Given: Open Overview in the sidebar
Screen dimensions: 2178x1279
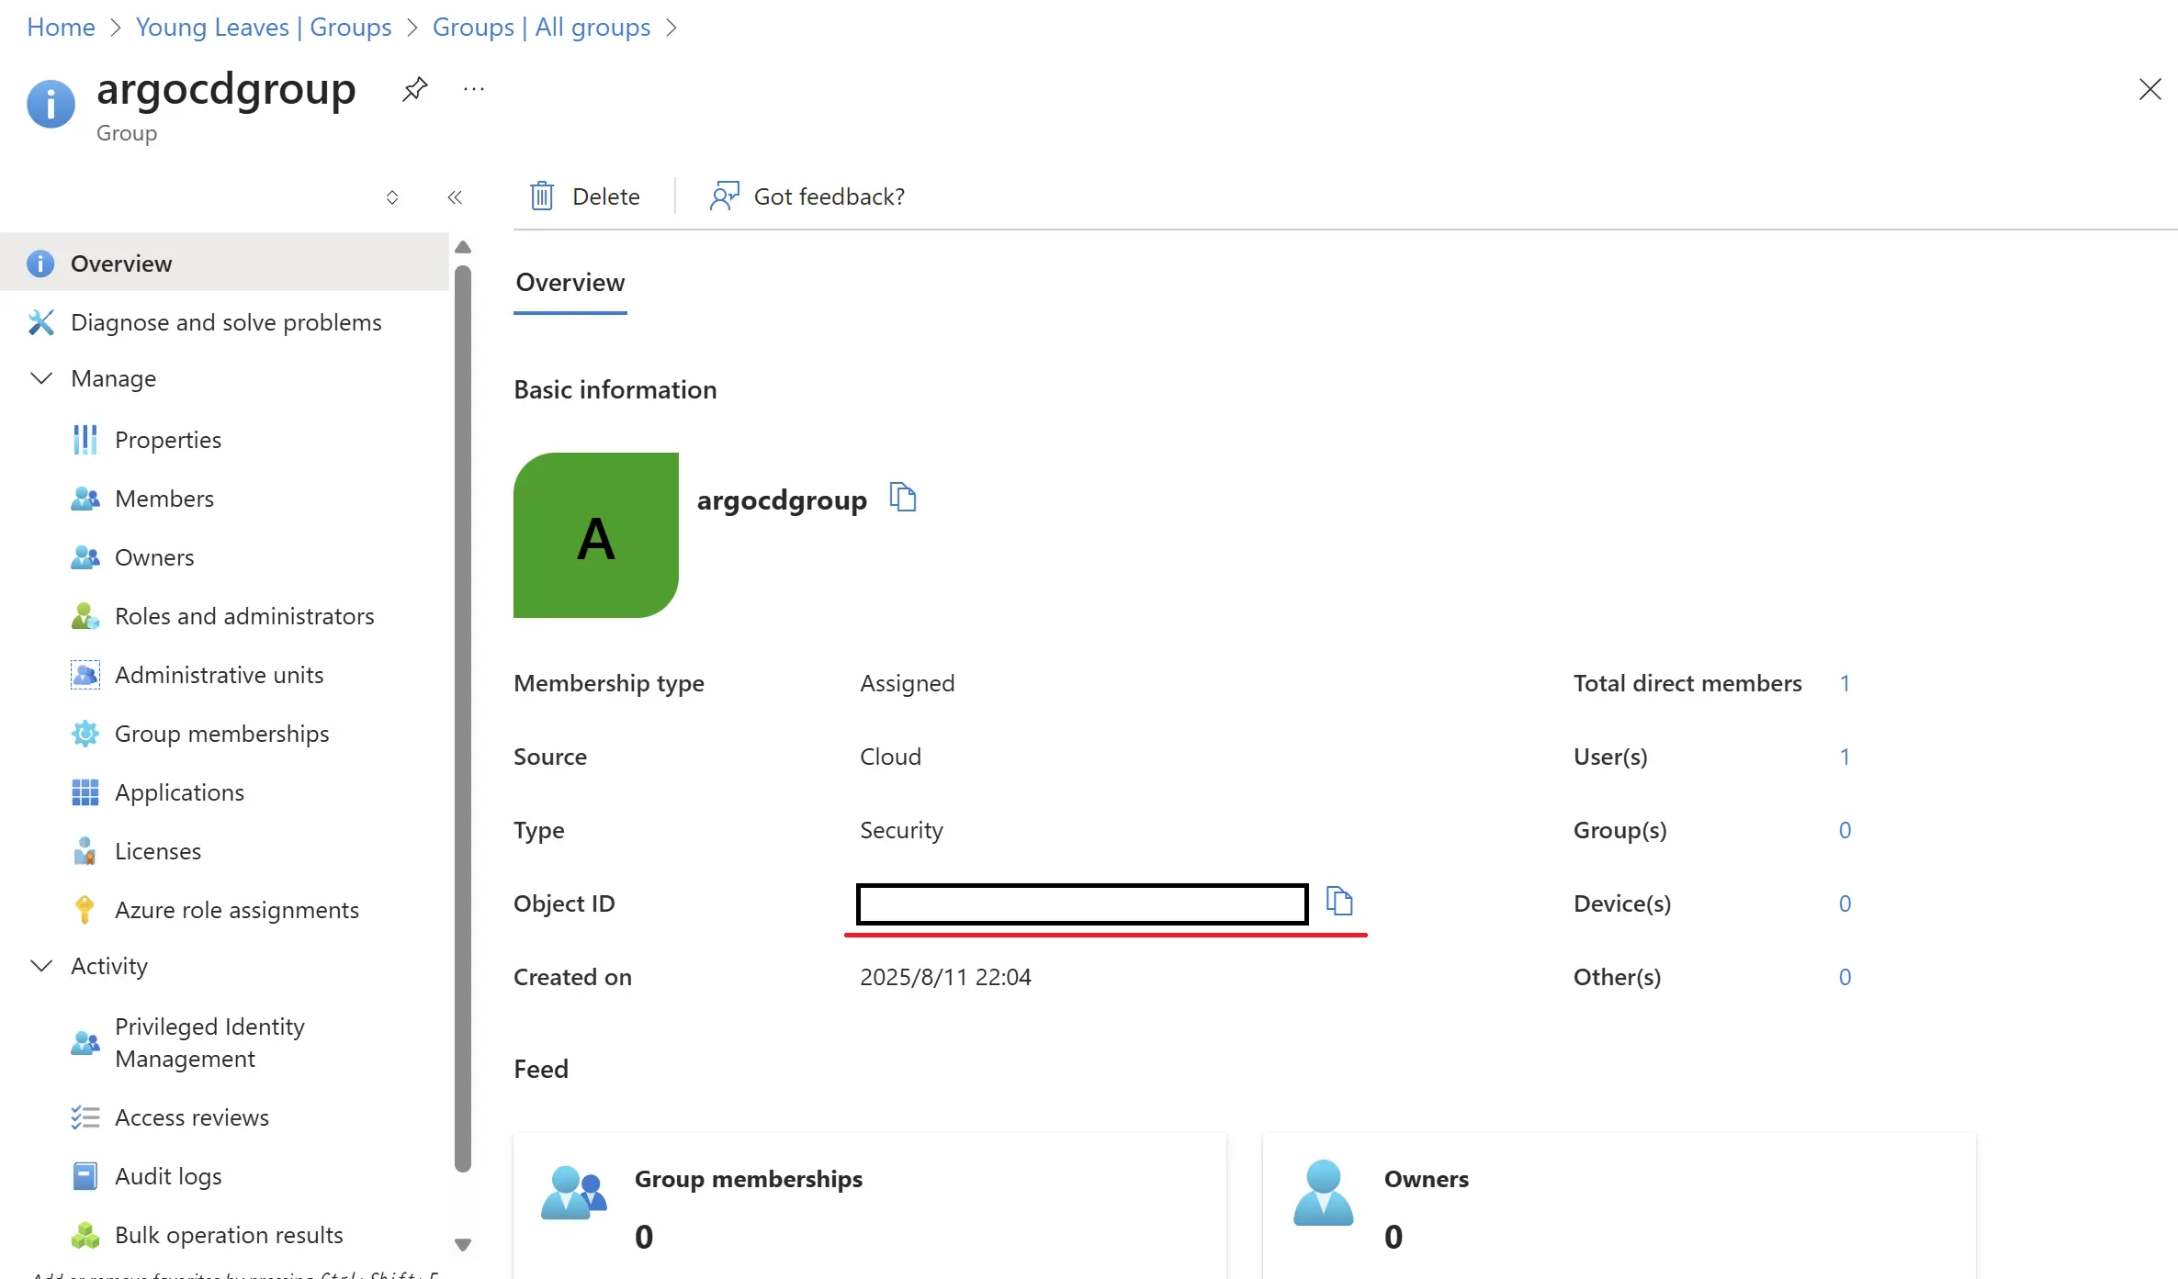Looking at the screenshot, I should tap(224, 264).
